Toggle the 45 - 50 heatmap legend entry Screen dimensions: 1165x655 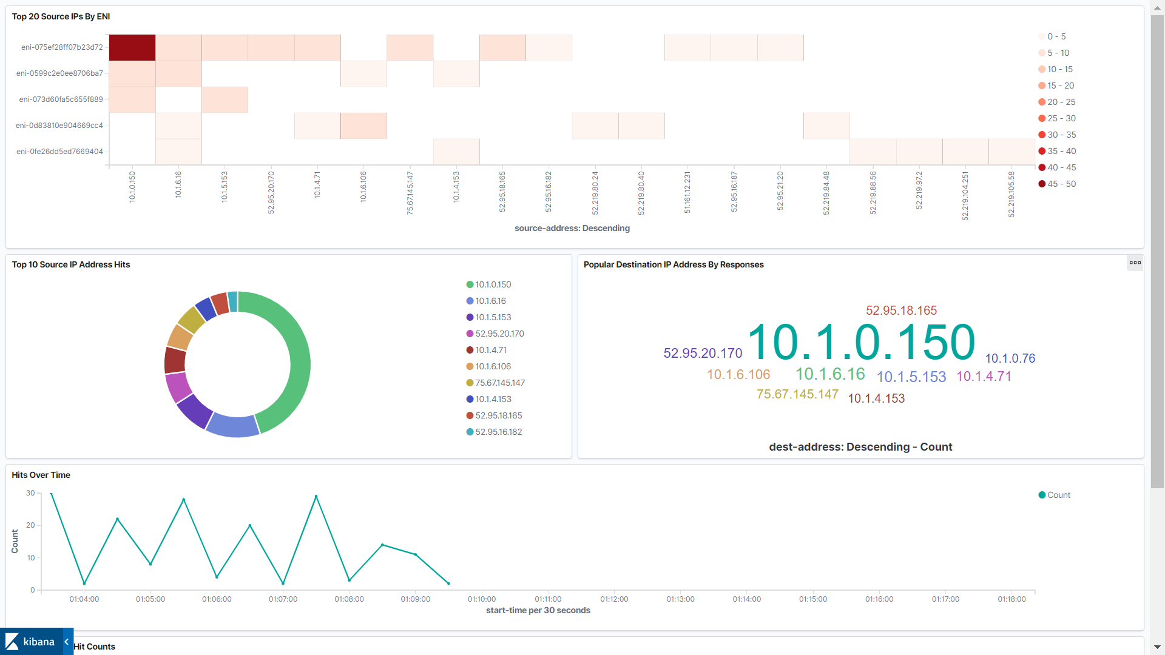click(x=1057, y=184)
